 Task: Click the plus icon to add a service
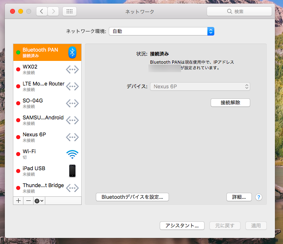pyautogui.click(x=18, y=200)
